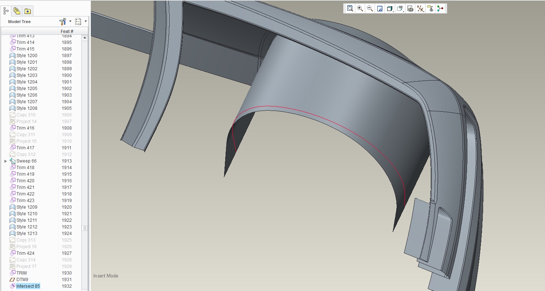
Task: Select Trim 414 in the model tree
Action: pos(25,42)
